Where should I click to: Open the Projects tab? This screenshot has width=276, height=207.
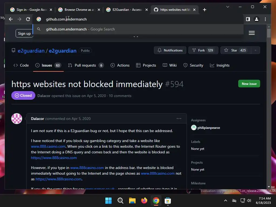click(x=146, y=65)
